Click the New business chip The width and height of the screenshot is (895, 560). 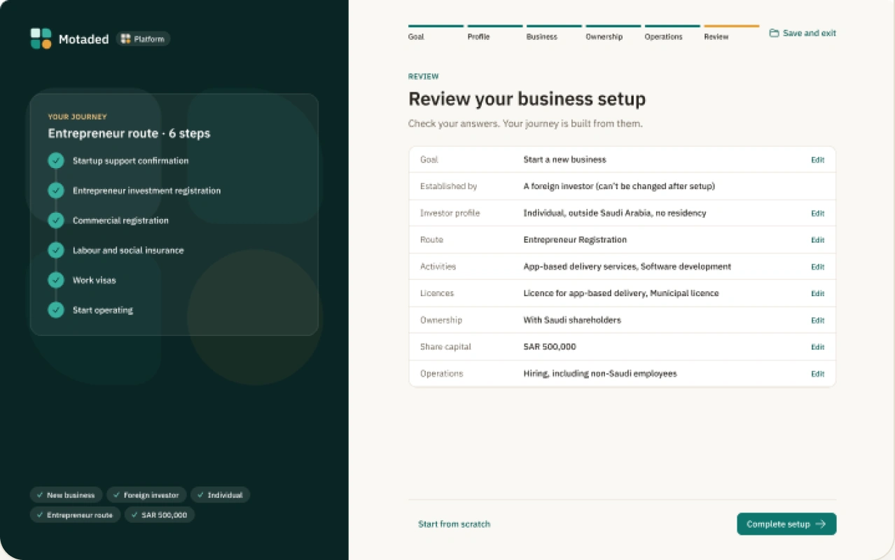66,495
